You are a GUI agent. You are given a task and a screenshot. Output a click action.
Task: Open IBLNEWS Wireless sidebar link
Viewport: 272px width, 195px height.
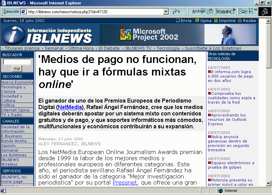pyautogui.click(x=10, y=162)
